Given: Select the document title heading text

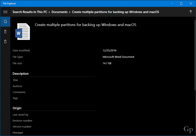Looking at the screenshot, I should click(85, 25).
